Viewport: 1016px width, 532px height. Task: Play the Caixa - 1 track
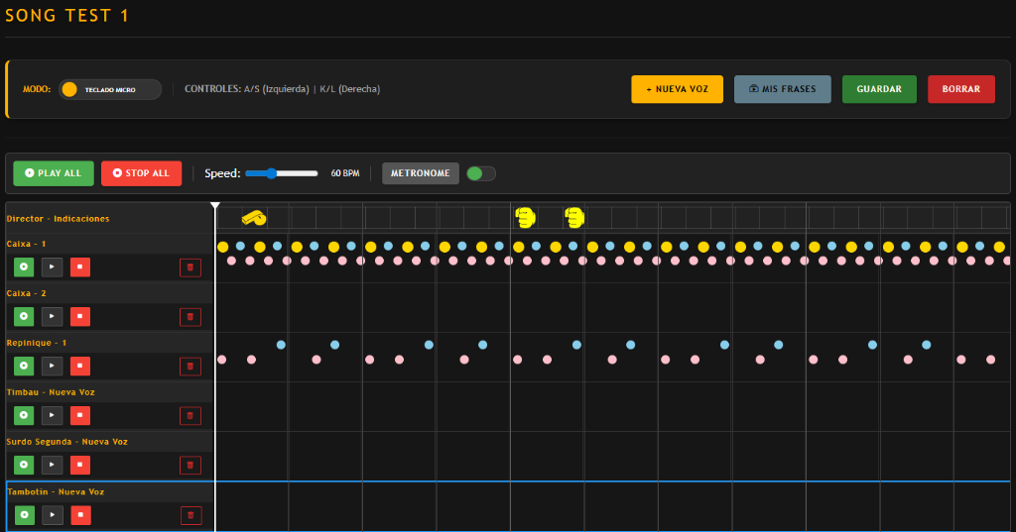tap(53, 266)
